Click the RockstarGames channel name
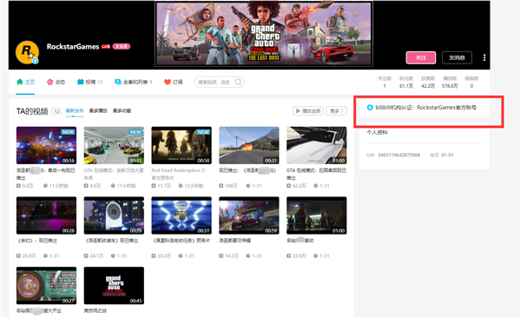Viewport: 521px width, 318px height. (73, 47)
